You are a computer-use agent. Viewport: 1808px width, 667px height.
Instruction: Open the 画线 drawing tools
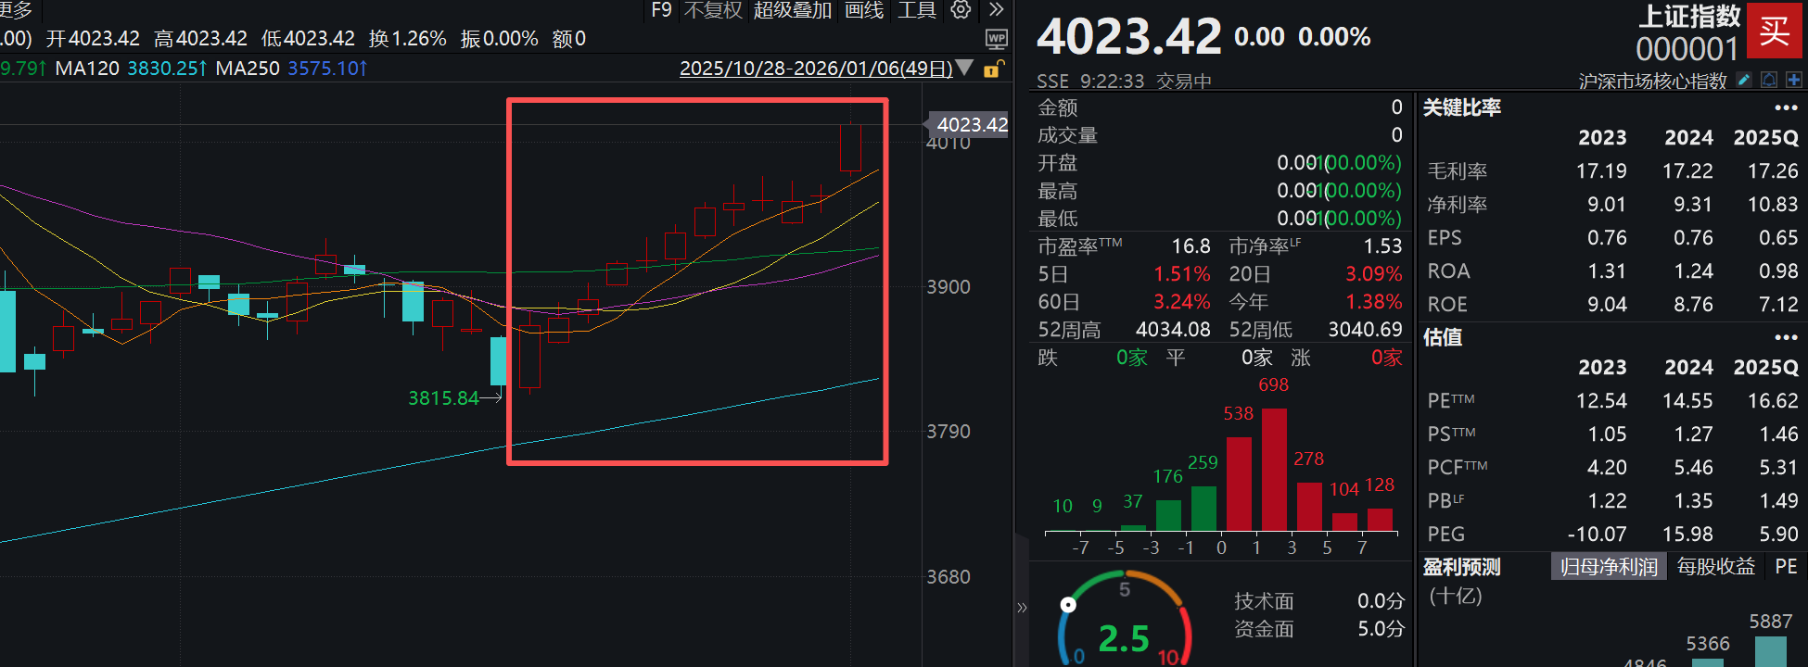click(863, 10)
